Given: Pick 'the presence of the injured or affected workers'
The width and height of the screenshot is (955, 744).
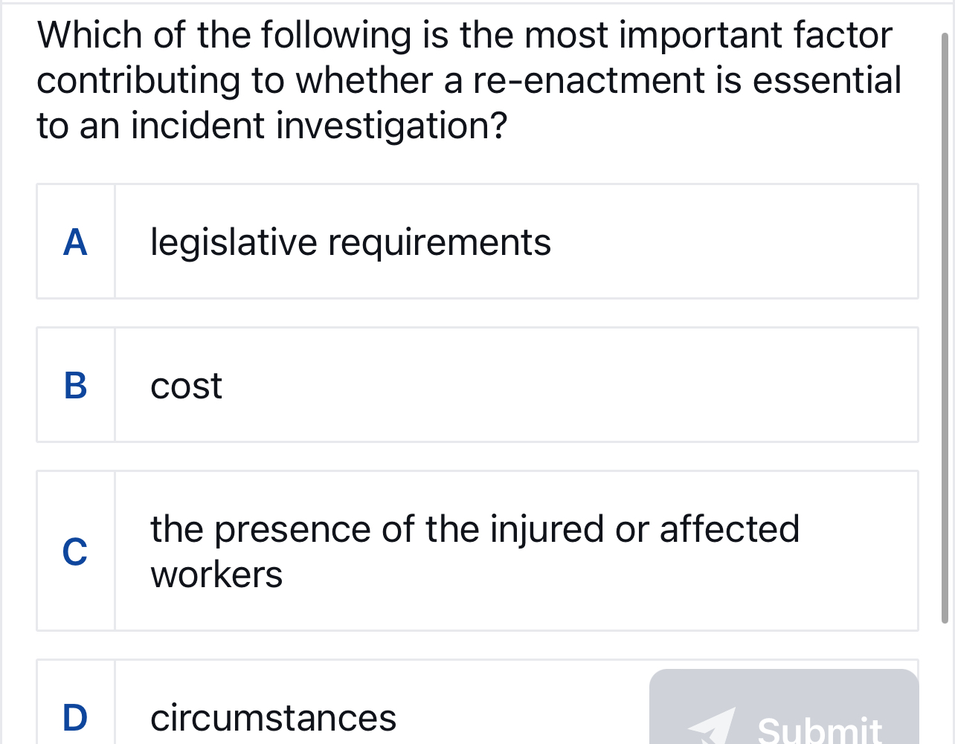Looking at the screenshot, I should [475, 550].
